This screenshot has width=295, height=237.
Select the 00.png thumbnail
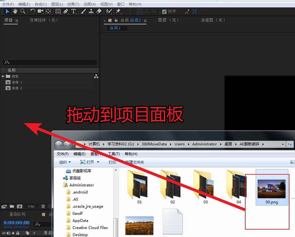click(x=272, y=189)
